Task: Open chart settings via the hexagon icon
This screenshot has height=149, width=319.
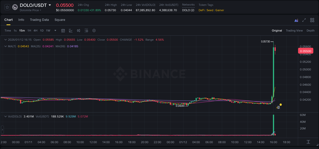Action: click(94, 31)
